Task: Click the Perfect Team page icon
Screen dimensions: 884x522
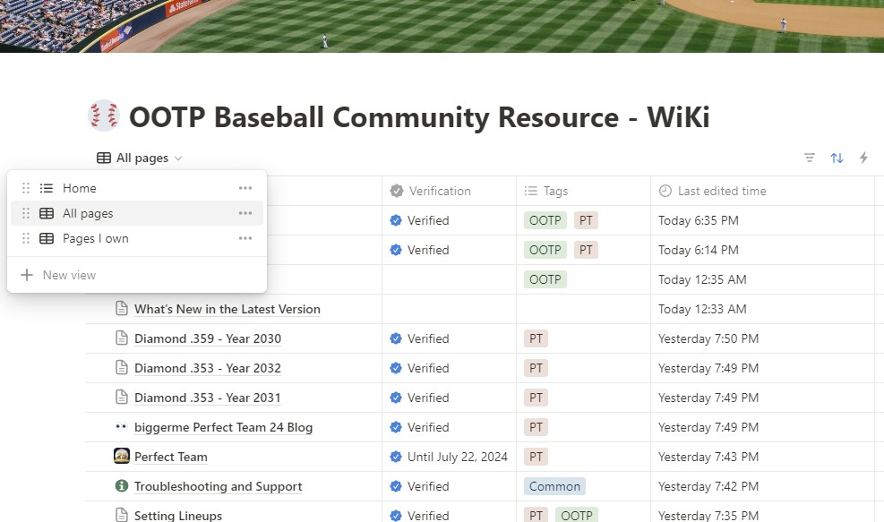Action: click(122, 456)
